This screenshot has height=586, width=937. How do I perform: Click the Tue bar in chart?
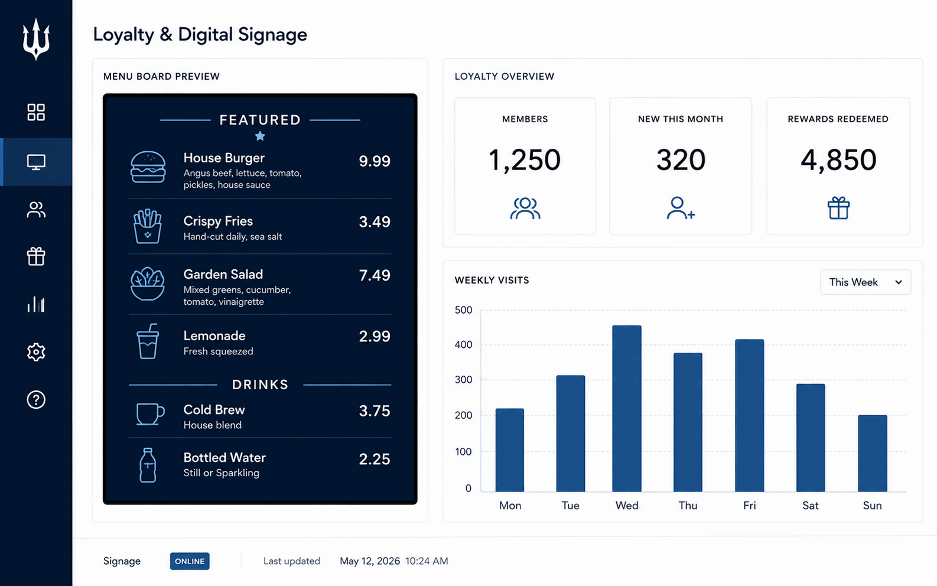[571, 434]
